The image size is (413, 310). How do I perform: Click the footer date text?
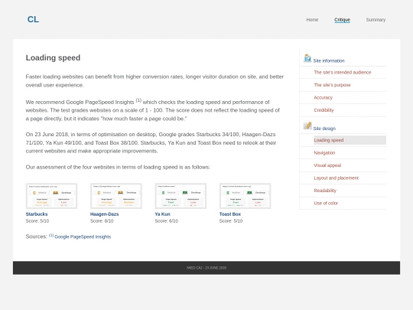point(206,268)
